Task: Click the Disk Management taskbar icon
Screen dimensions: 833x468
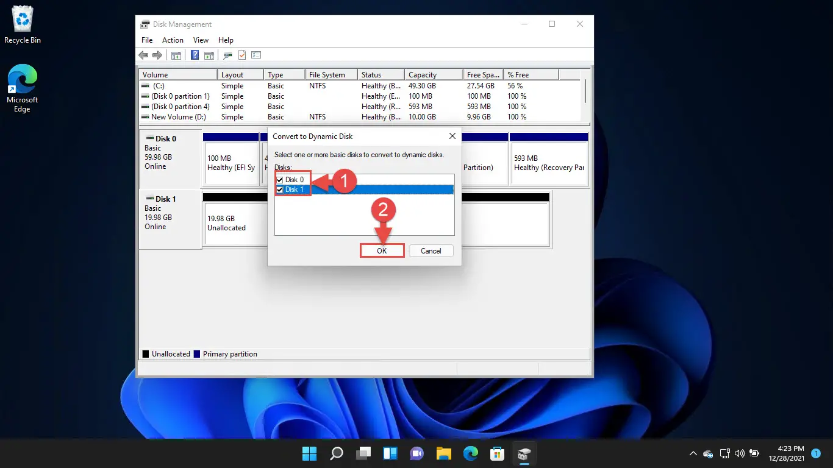Action: click(524, 453)
